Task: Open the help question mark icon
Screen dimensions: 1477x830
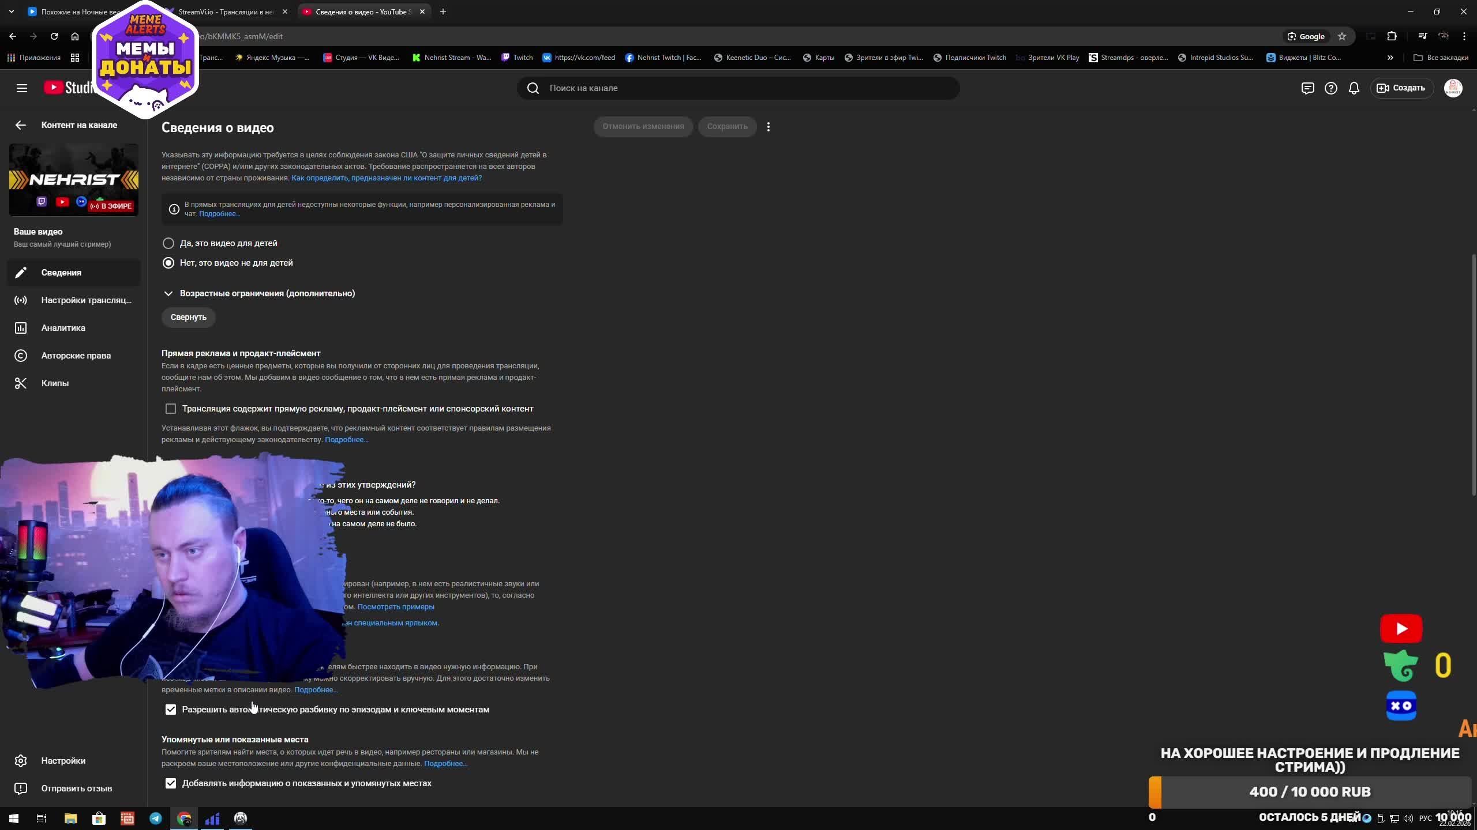Action: 1330,88
